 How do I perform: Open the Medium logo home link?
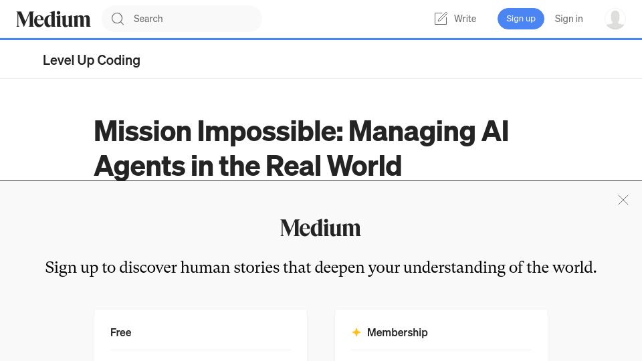coord(53,19)
